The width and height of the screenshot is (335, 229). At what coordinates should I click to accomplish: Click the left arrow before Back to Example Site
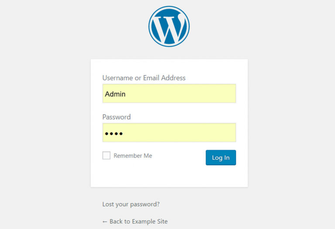pyautogui.click(x=105, y=222)
